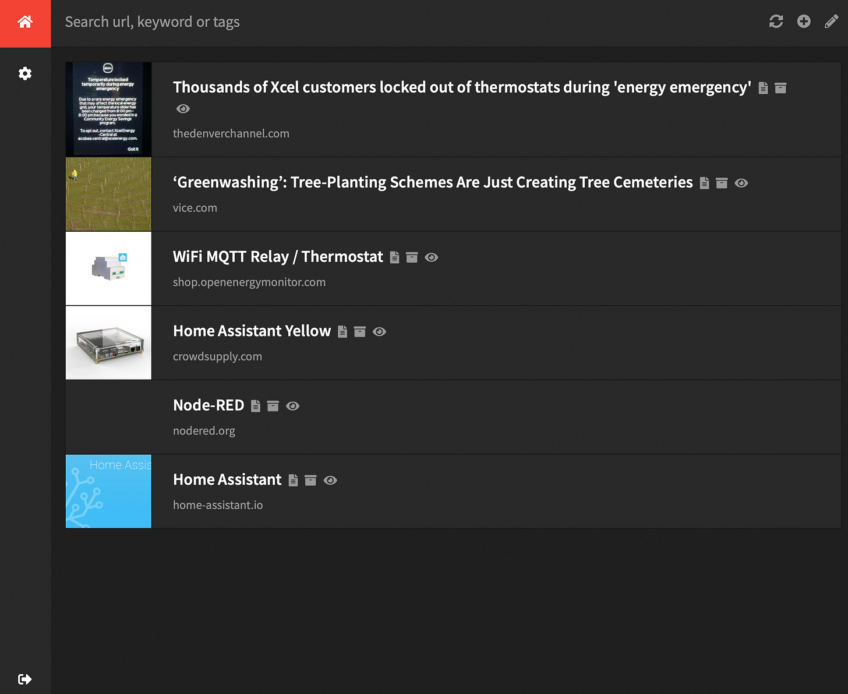Viewport: 848px width, 694px height.
Task: Toggle the eye icon for Greenwashing article
Action: point(741,183)
